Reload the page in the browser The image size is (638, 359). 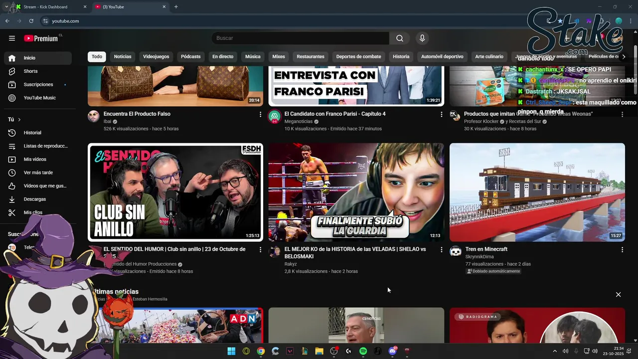point(31,21)
